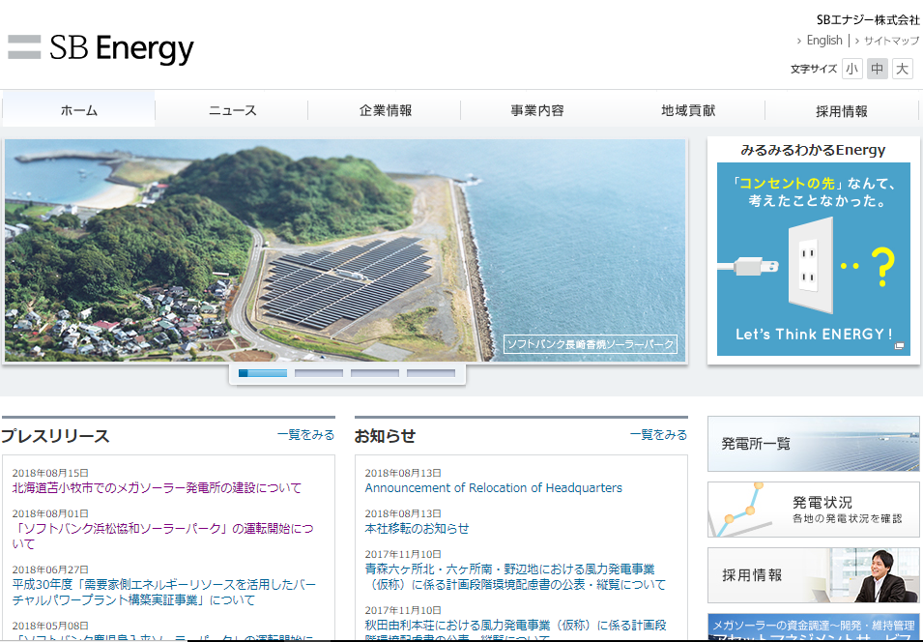View all プレスリリース via 一覧をみる
The width and height of the screenshot is (923, 642).
[x=305, y=435]
